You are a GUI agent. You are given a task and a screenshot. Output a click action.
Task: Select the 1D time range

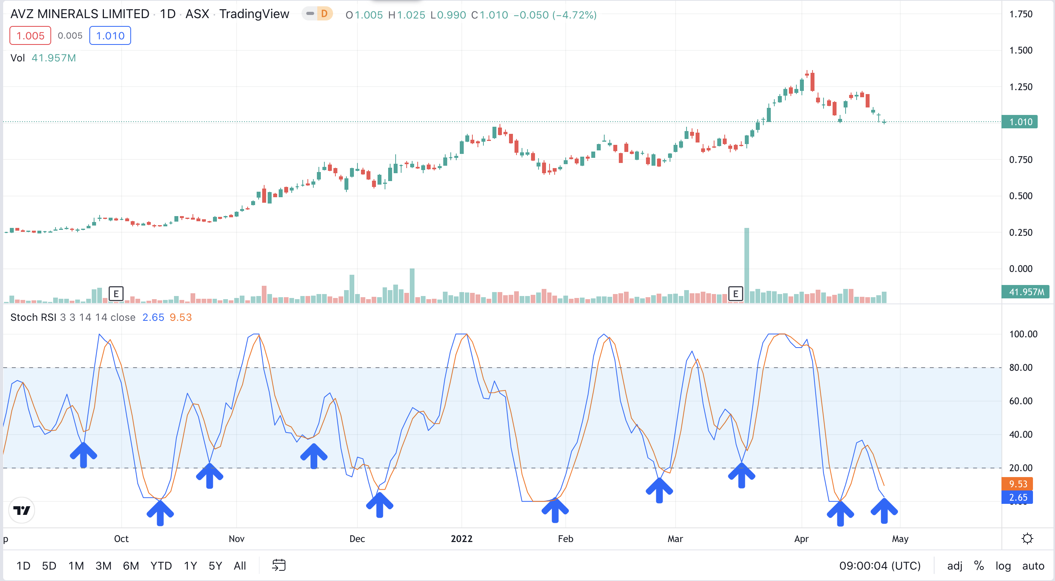(23, 565)
